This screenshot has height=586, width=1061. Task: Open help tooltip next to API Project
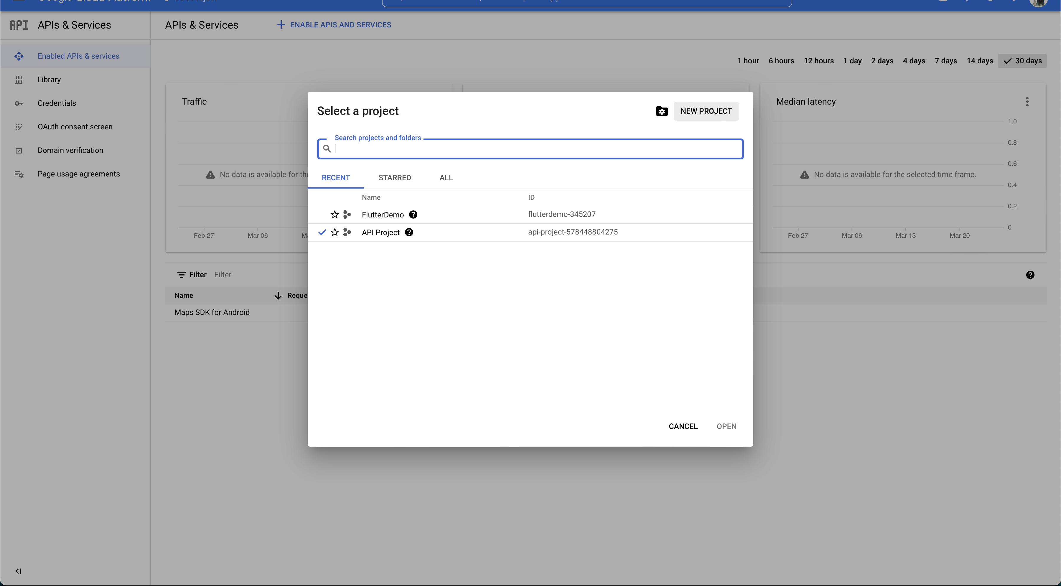click(409, 232)
